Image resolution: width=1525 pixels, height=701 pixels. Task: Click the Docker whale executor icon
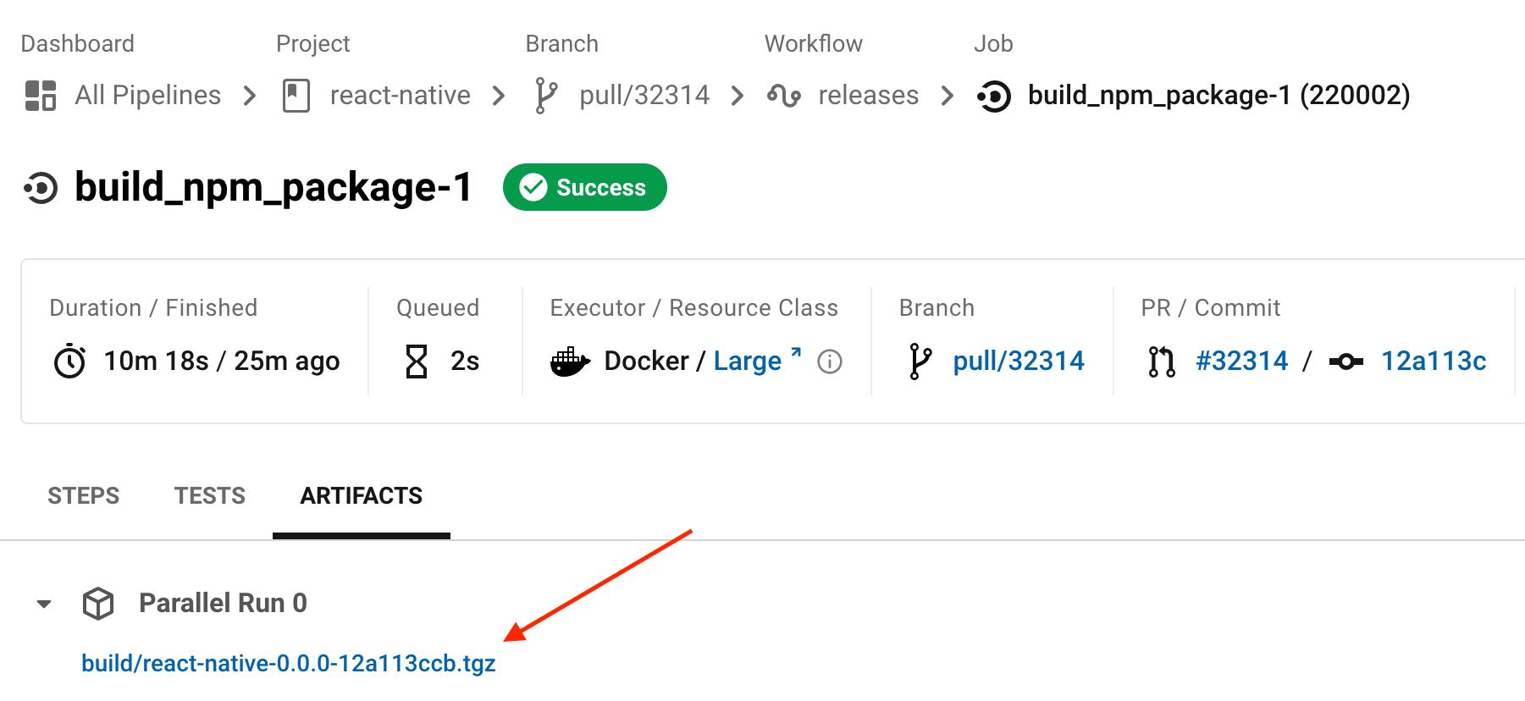[x=570, y=362]
